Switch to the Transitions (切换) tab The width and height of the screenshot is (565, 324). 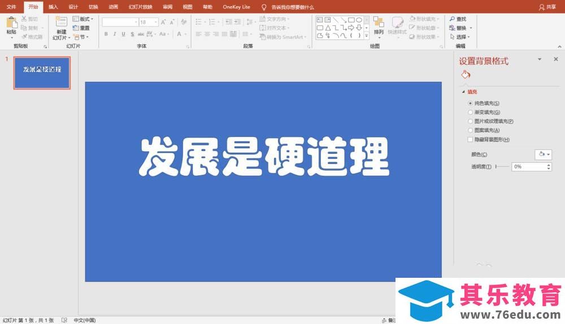(x=93, y=7)
